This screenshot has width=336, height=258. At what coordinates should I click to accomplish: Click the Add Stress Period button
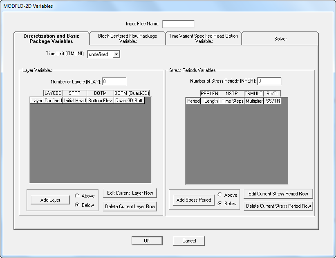tap(194, 200)
